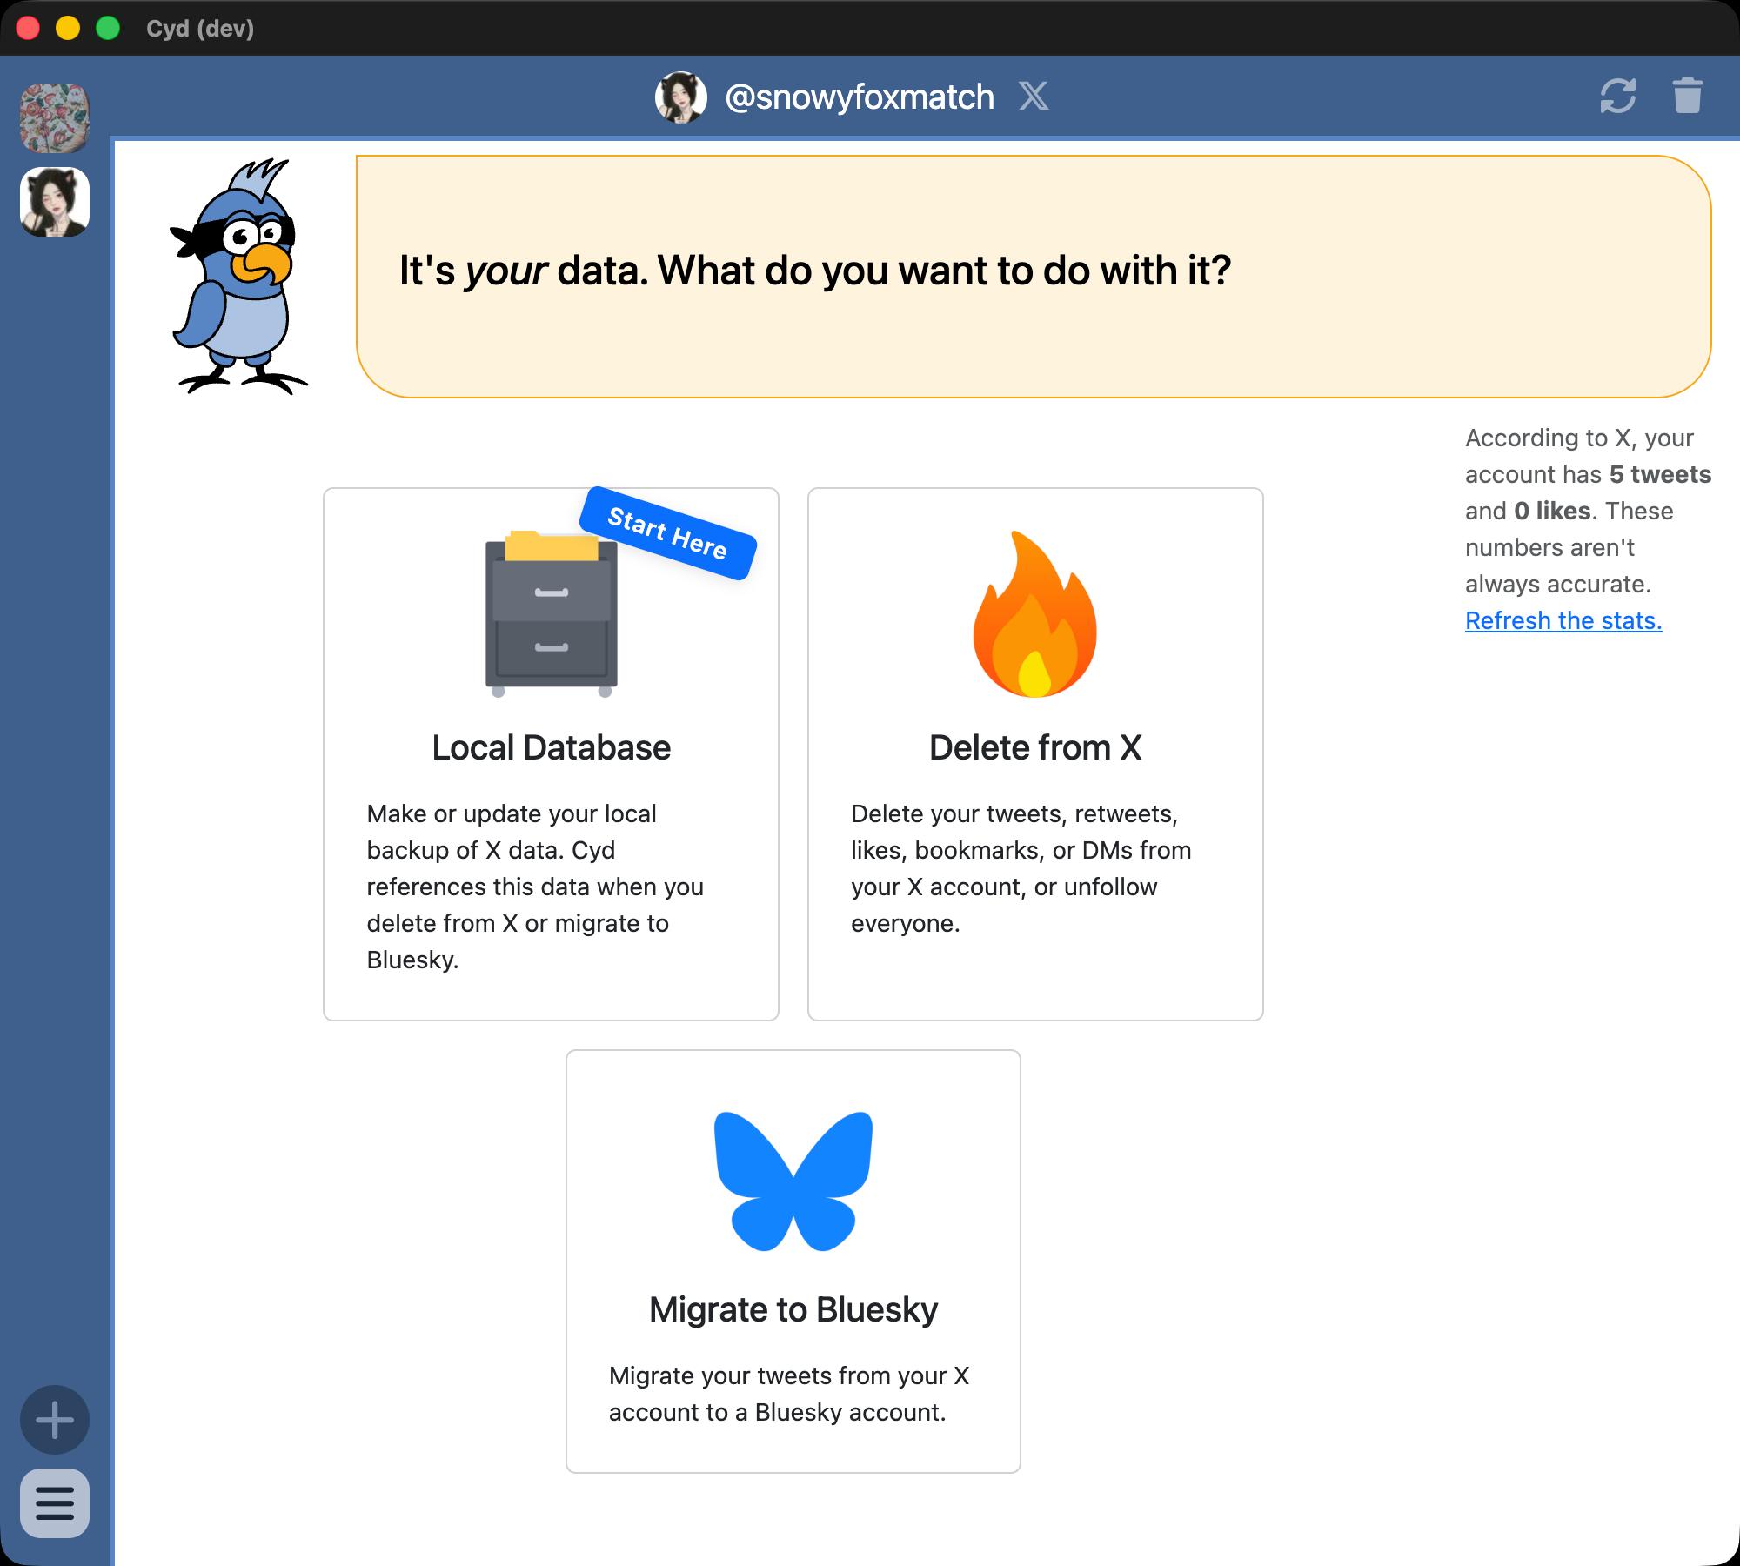Click the 'Local Database' heading
Screen dimensions: 1740x1566
click(x=551, y=747)
